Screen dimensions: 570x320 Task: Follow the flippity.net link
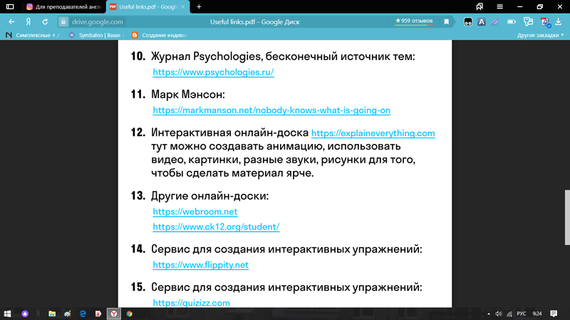[201, 265]
